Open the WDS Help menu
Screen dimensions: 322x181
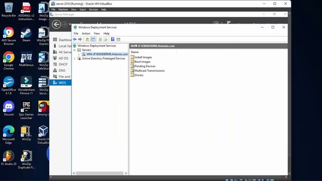(x=106, y=33)
